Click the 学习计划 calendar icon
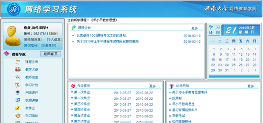 coord(18,85)
